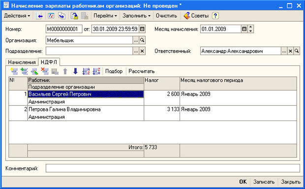Decrease Месяц начисления with down arrow

coord(250,31)
